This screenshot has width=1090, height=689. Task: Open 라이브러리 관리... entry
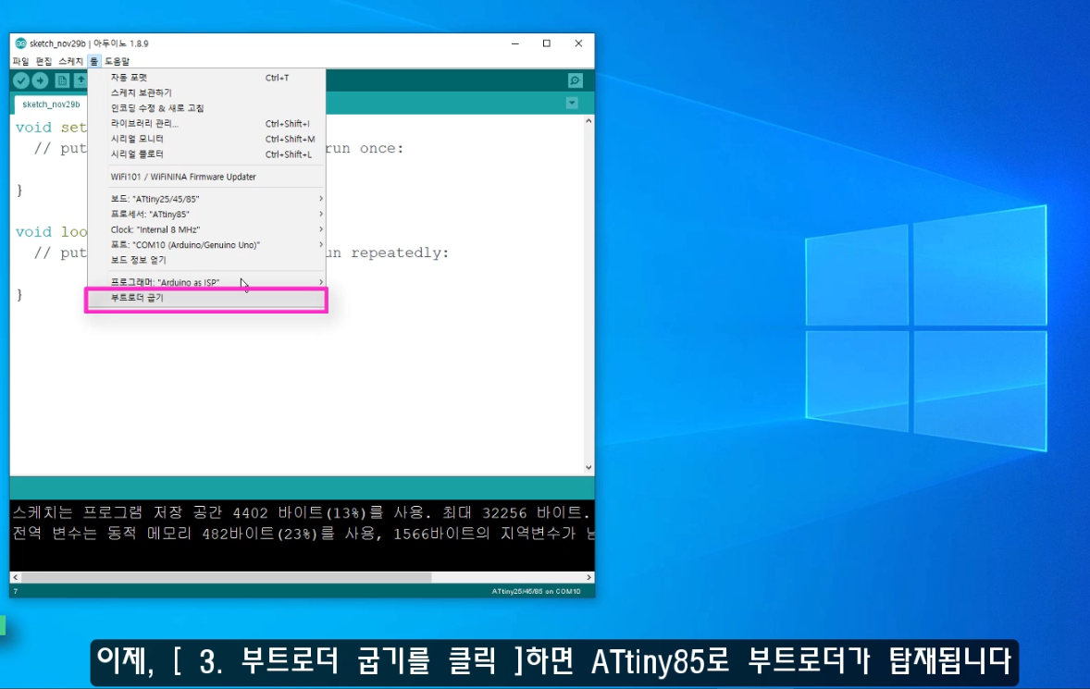click(x=206, y=124)
